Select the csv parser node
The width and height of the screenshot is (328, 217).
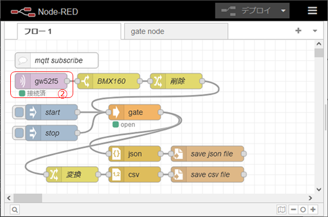tap(136, 174)
